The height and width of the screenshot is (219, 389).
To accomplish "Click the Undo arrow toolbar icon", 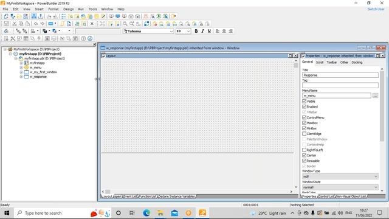I will click(36, 24).
